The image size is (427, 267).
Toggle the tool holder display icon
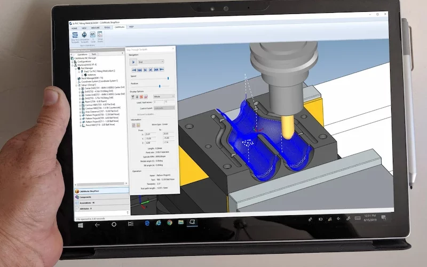(137, 97)
